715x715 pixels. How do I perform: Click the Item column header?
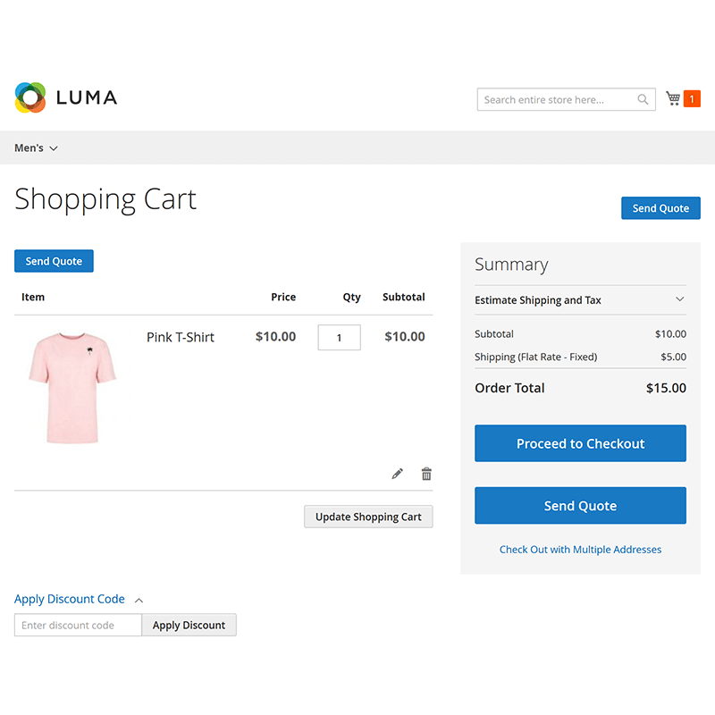(32, 297)
